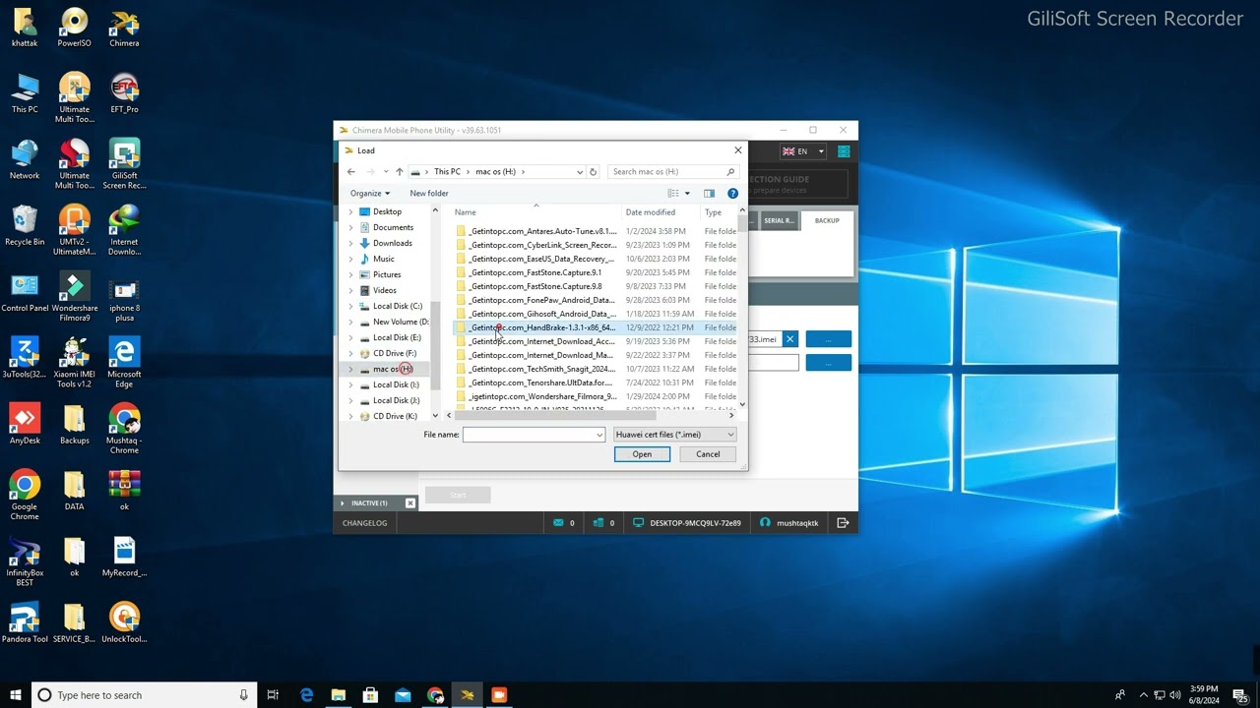This screenshot has height=708, width=1260.
Task: Open the EN language dropdown in Chimera
Action: (x=821, y=151)
